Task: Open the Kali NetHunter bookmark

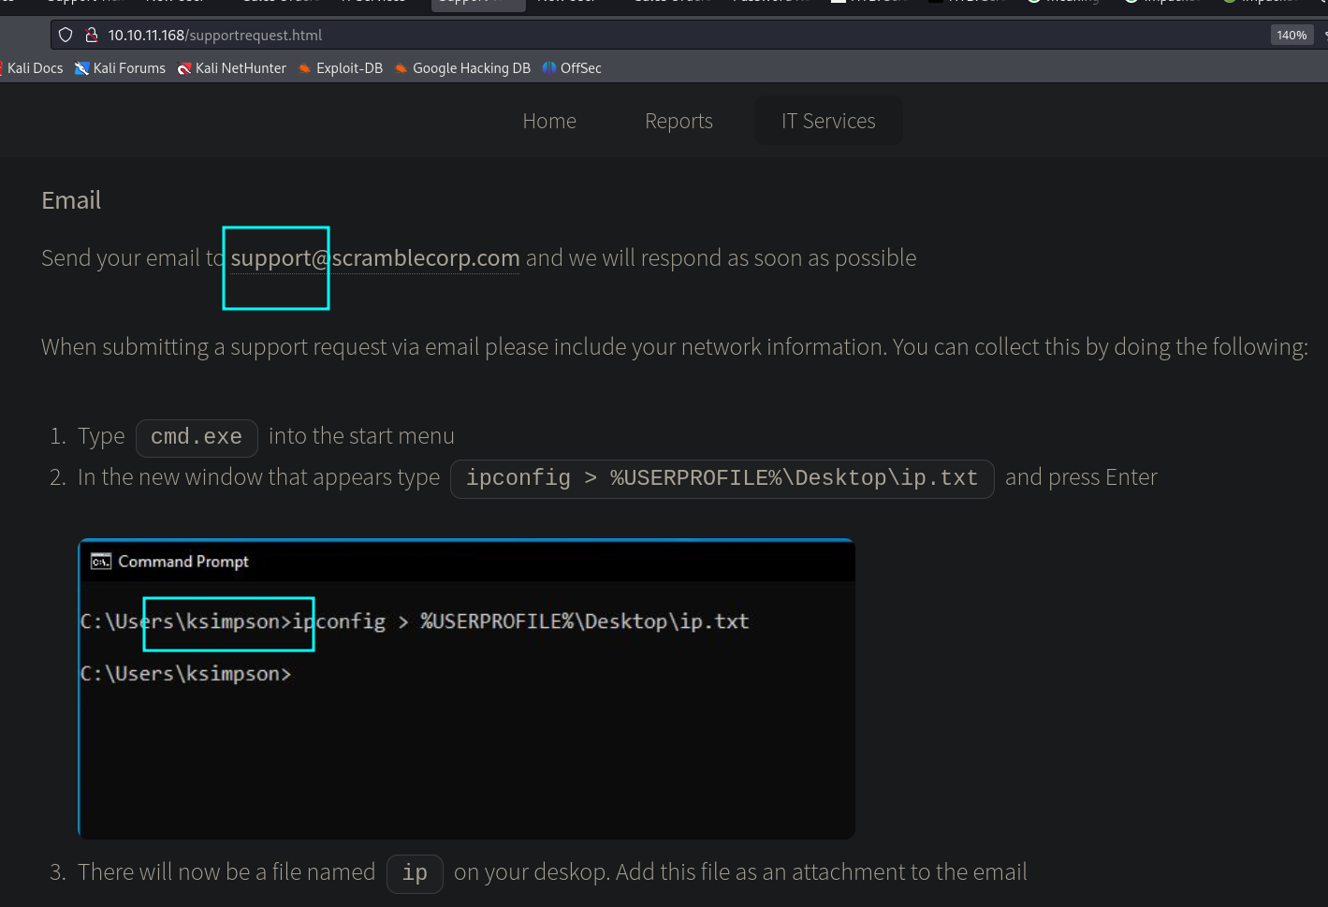Action: point(232,68)
